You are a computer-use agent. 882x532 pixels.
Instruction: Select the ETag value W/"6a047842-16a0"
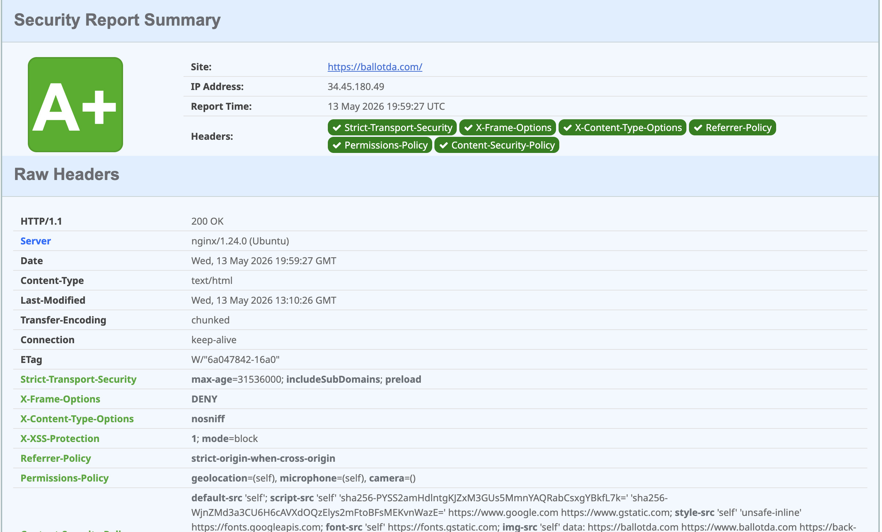coord(235,360)
